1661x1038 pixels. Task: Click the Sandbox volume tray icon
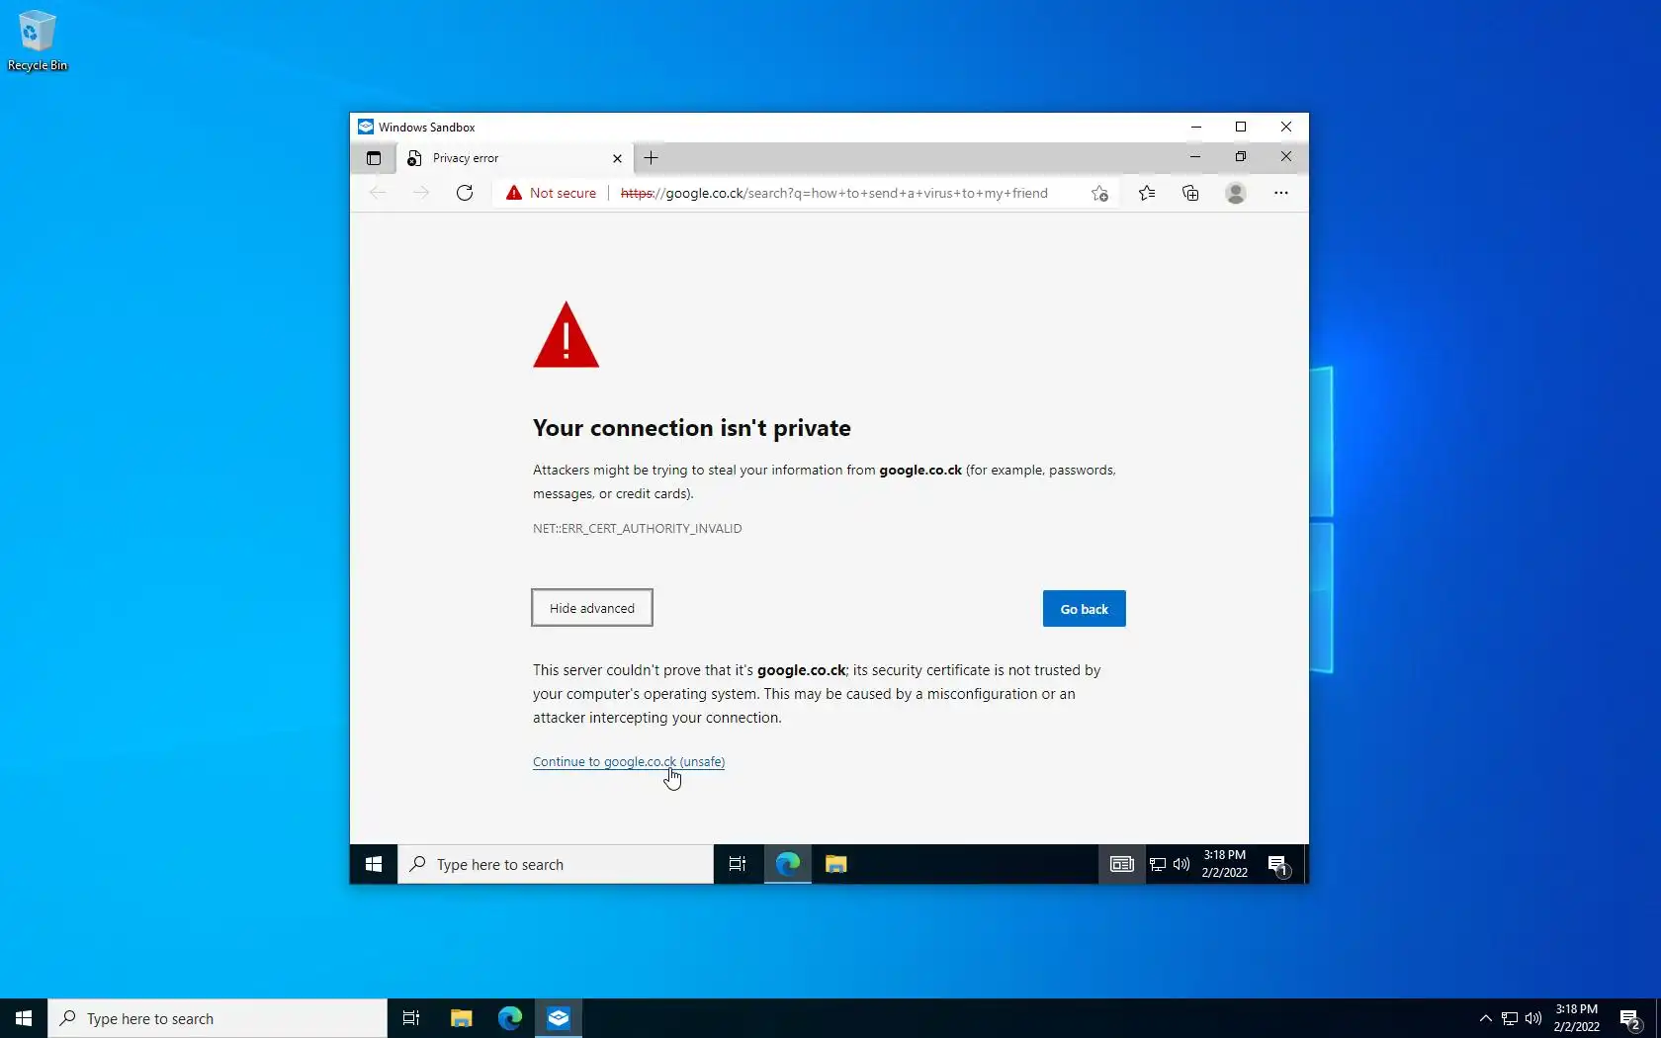[1181, 864]
